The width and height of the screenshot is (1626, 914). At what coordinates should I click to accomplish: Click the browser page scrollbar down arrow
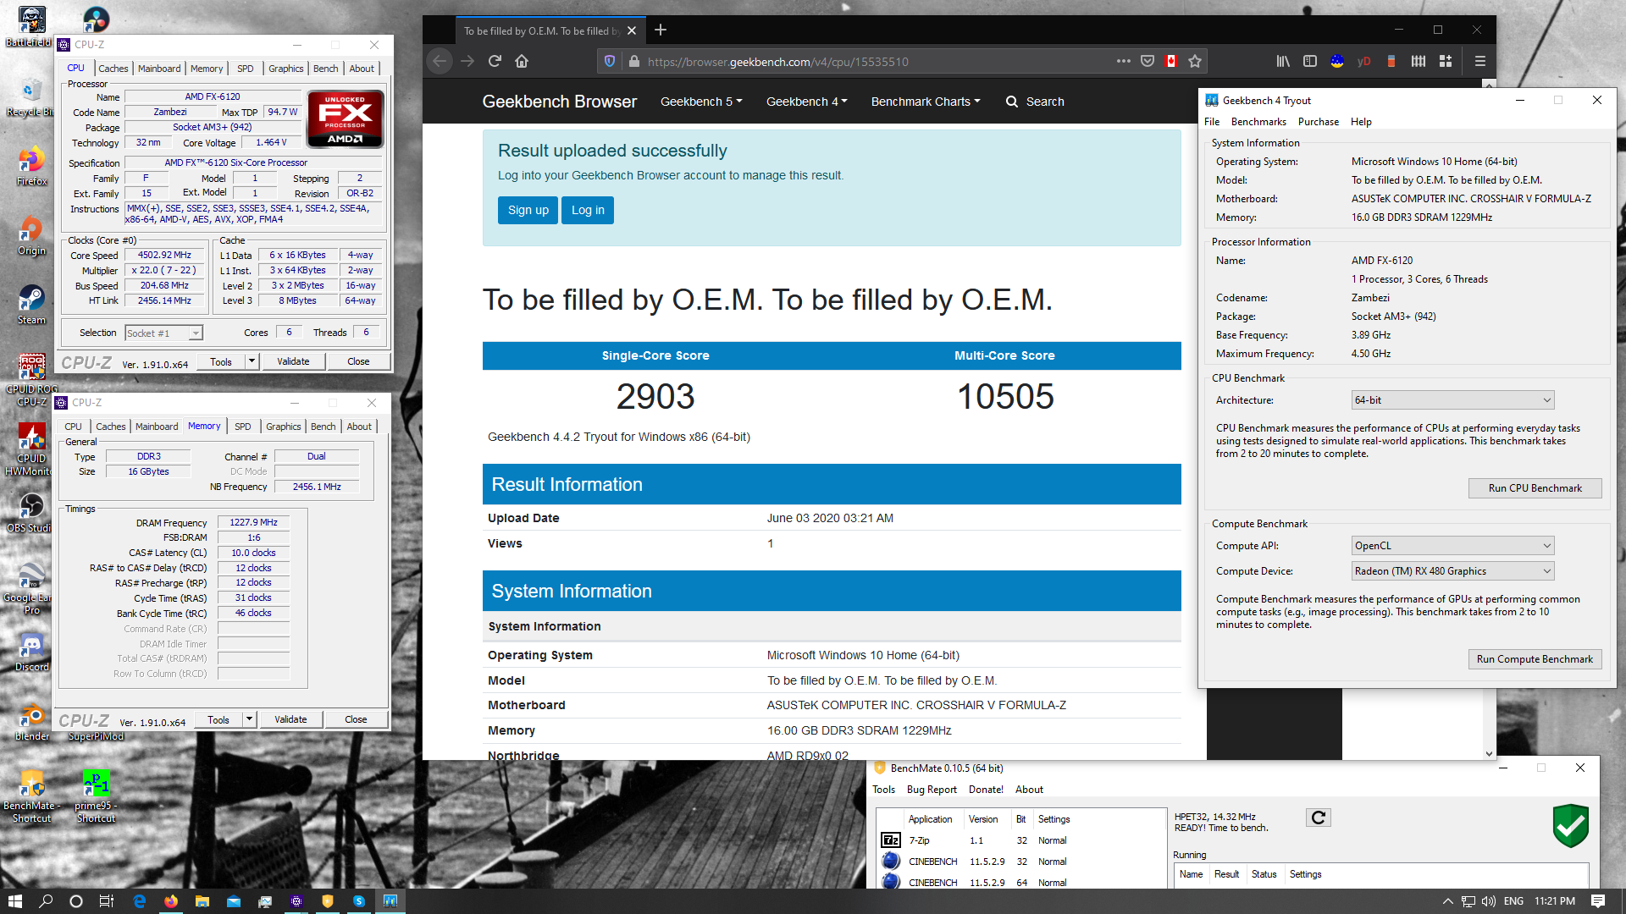click(1489, 753)
